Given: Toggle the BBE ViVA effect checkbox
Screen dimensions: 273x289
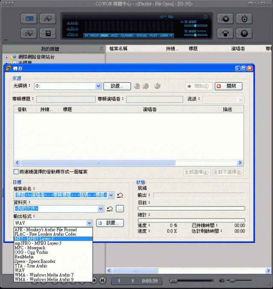Looking at the screenshot, I should [186, 31].
